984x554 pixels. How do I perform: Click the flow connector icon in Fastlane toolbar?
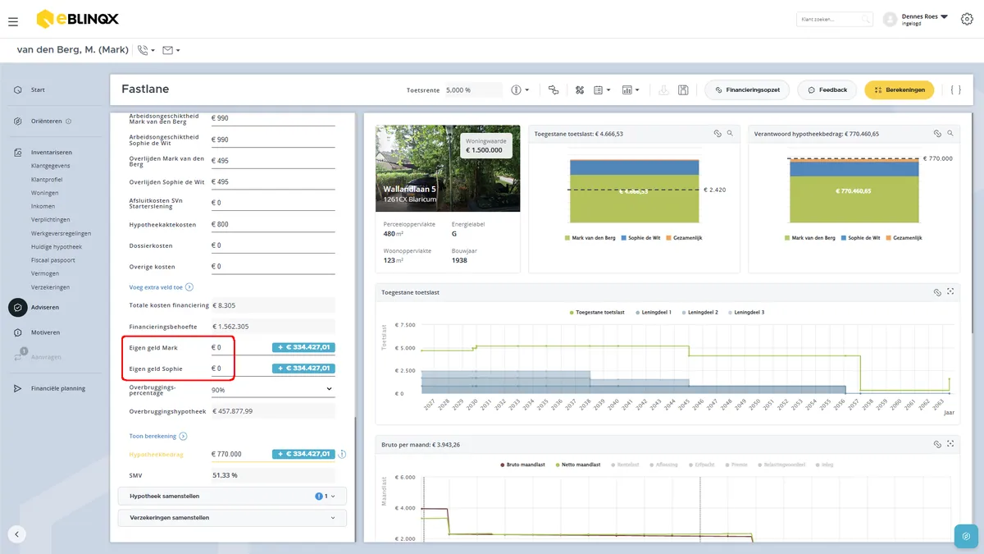[553, 89]
